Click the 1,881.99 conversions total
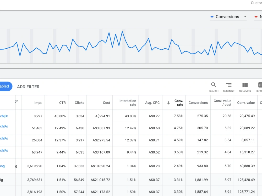 [201, 180]
